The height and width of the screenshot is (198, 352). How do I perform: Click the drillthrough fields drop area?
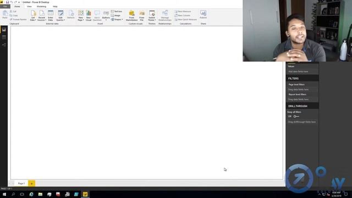[302, 122]
